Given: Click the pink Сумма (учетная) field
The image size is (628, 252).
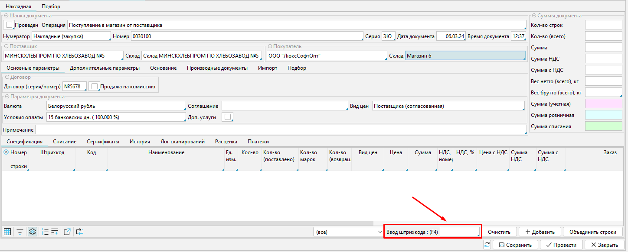Looking at the screenshot, I should click(x=603, y=104).
